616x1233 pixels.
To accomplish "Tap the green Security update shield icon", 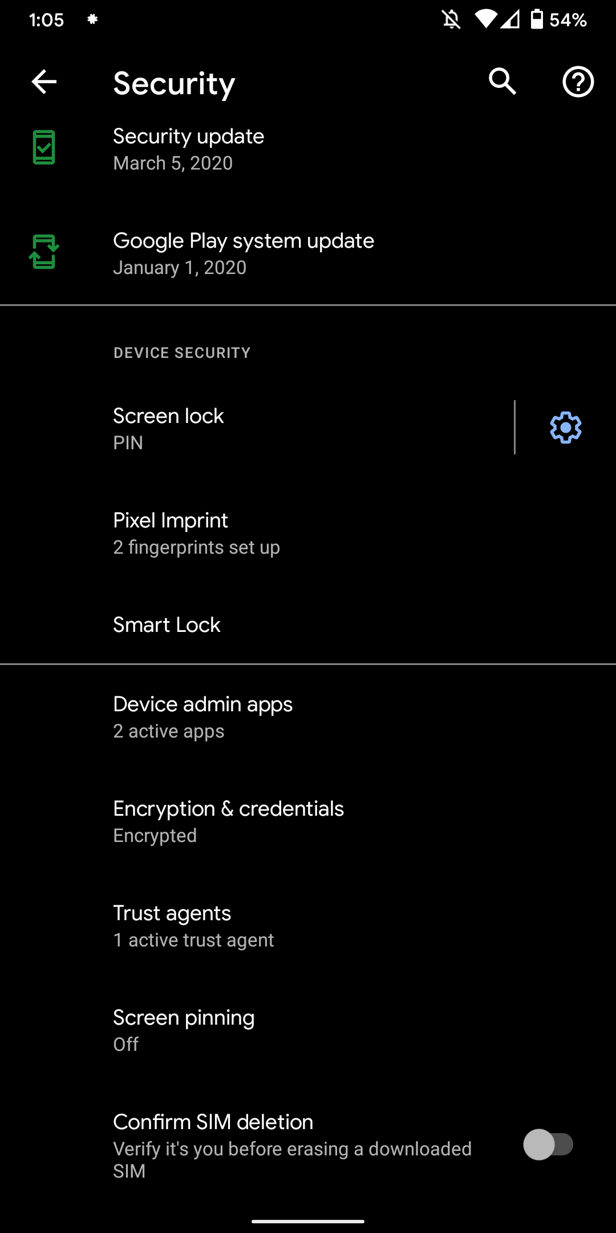I will pyautogui.click(x=43, y=148).
